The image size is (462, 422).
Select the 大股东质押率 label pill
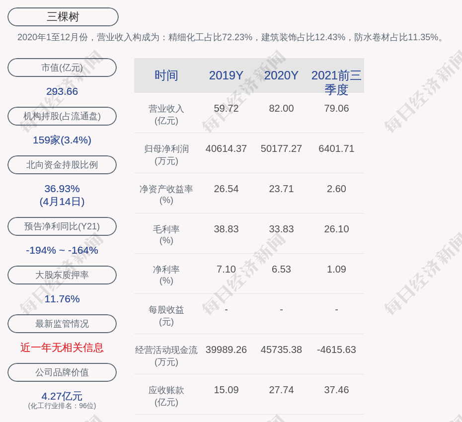click(x=62, y=275)
